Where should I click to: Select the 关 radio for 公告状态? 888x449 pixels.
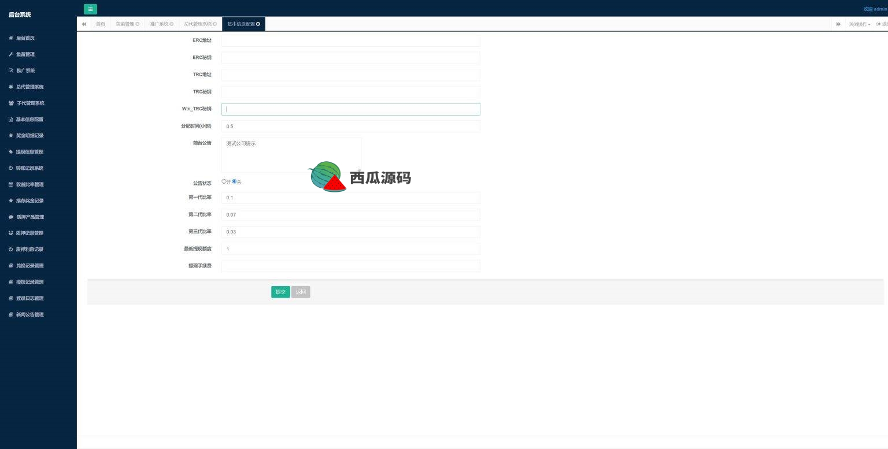(234, 181)
